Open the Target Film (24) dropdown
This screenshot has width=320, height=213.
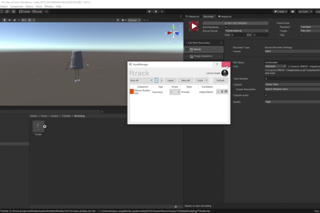310,31
